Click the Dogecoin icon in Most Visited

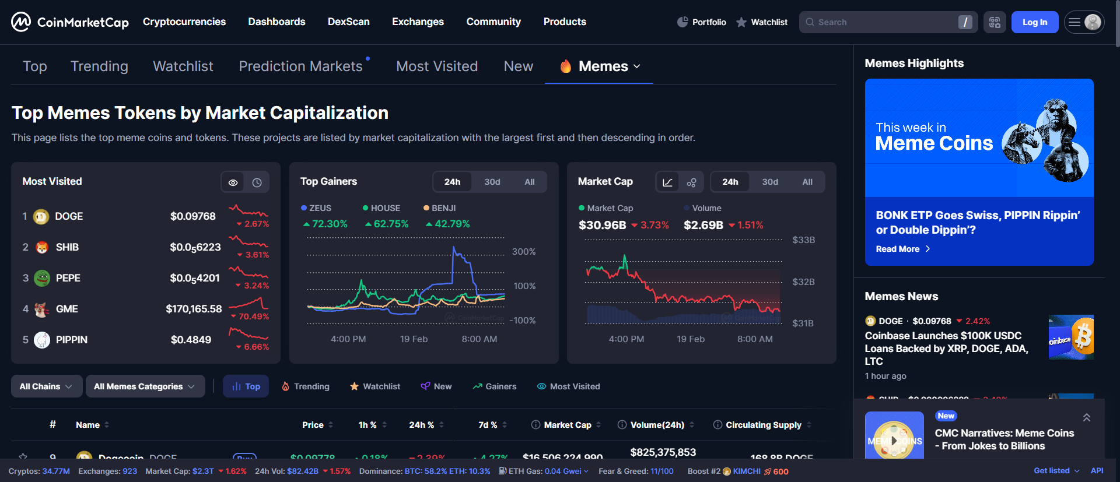pos(41,217)
